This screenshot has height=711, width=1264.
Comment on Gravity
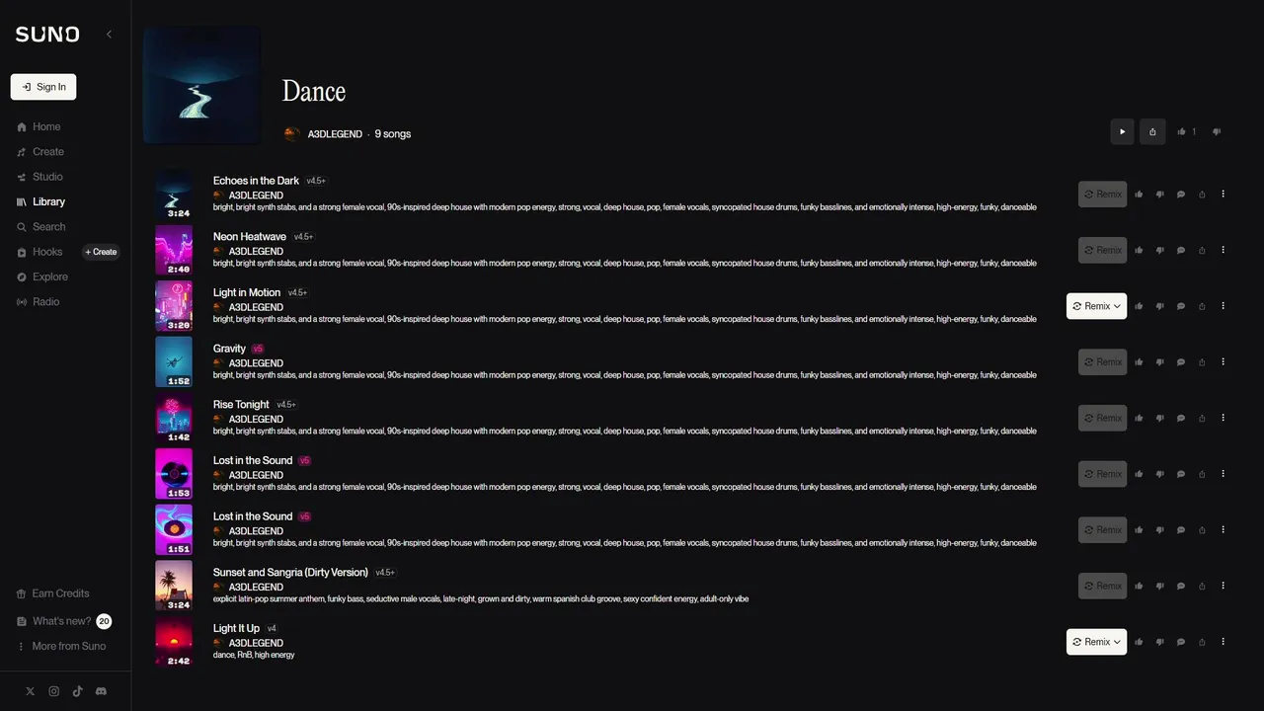pos(1181,362)
